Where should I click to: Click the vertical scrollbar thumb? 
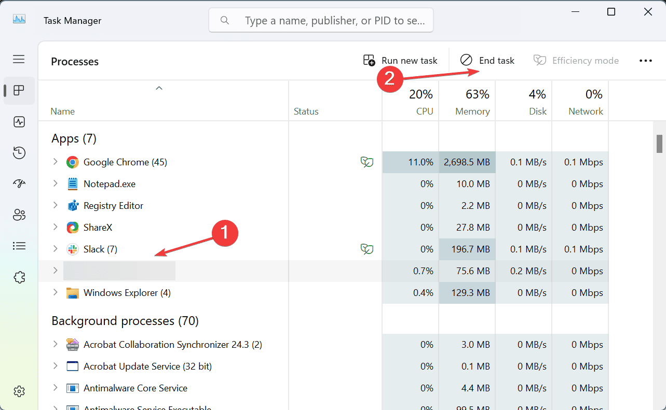659,144
